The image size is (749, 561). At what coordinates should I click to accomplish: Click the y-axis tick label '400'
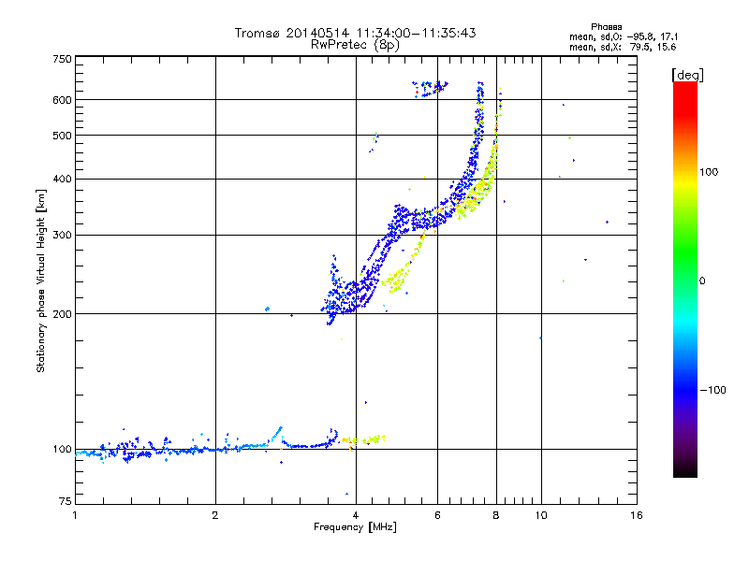62,179
